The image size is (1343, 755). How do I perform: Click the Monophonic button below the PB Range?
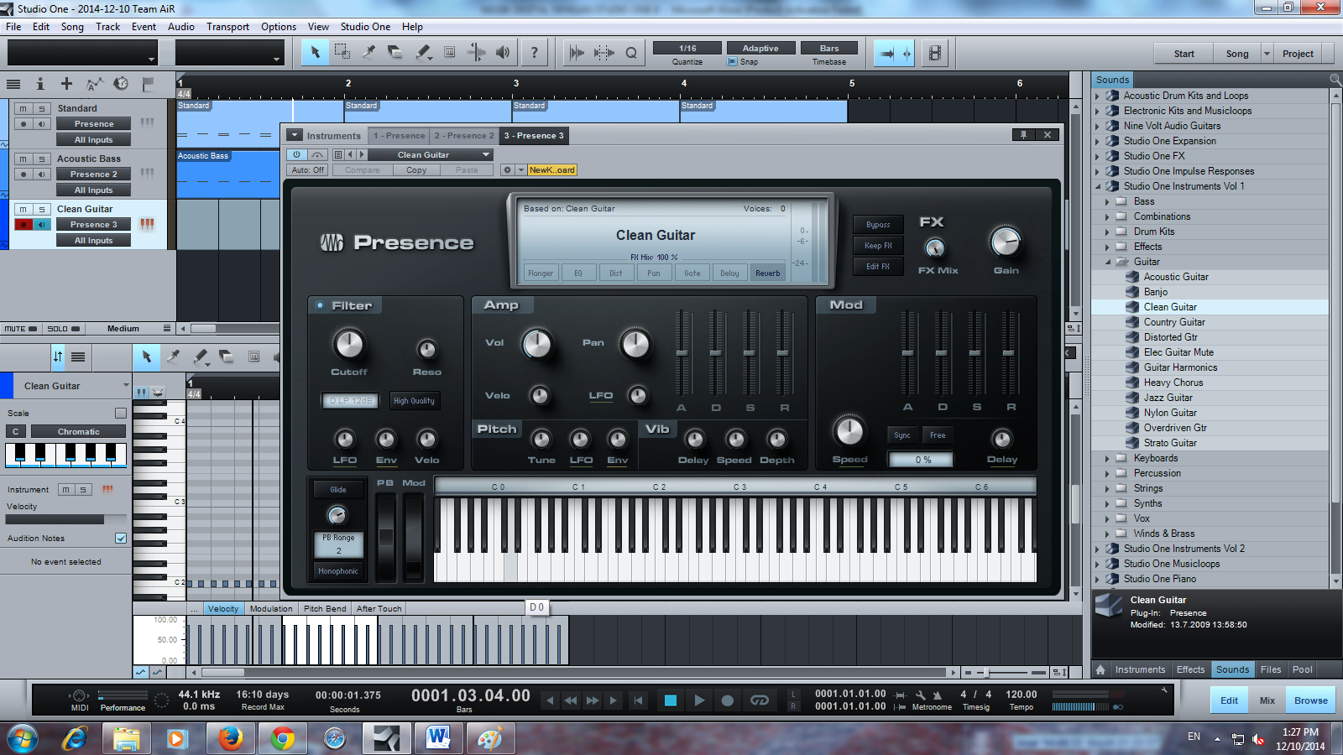(338, 571)
